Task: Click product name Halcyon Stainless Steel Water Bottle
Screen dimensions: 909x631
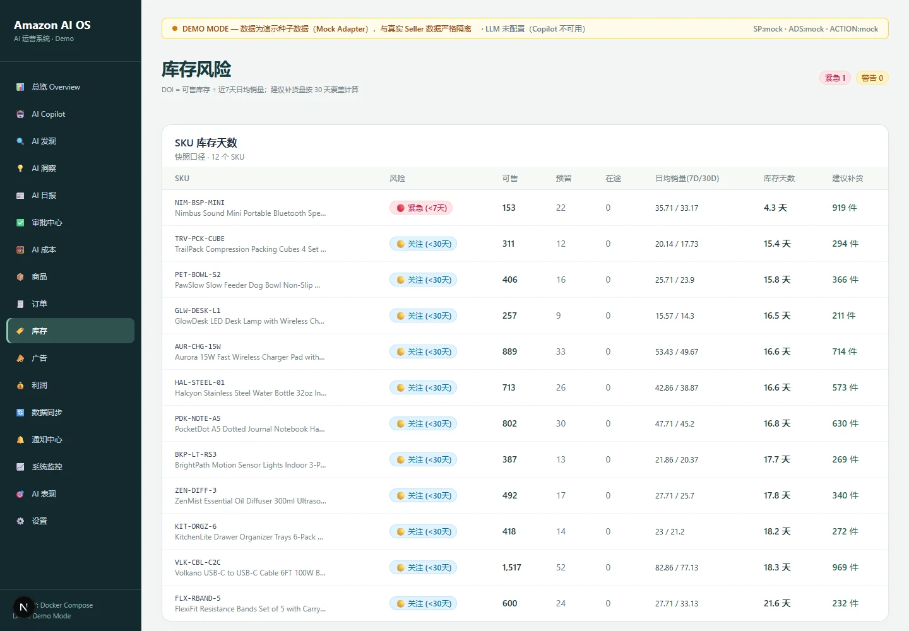Action: (251, 393)
